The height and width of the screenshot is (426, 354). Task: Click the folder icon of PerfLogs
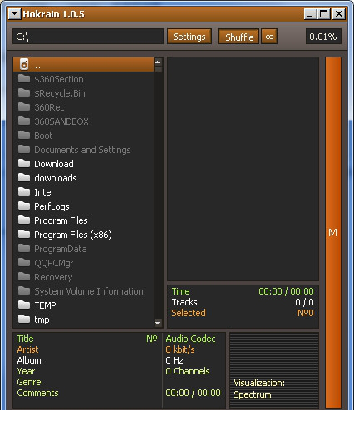pos(24,206)
